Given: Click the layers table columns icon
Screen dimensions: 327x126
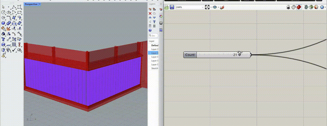Looking at the screenshot, I should [x=150, y=26].
